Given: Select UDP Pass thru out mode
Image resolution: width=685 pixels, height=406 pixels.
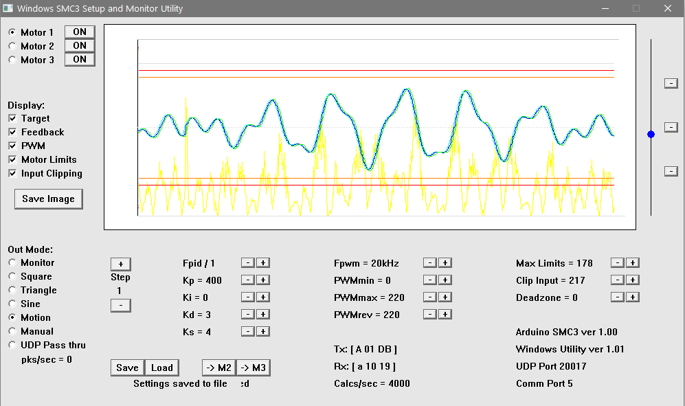Looking at the screenshot, I should click(12, 345).
